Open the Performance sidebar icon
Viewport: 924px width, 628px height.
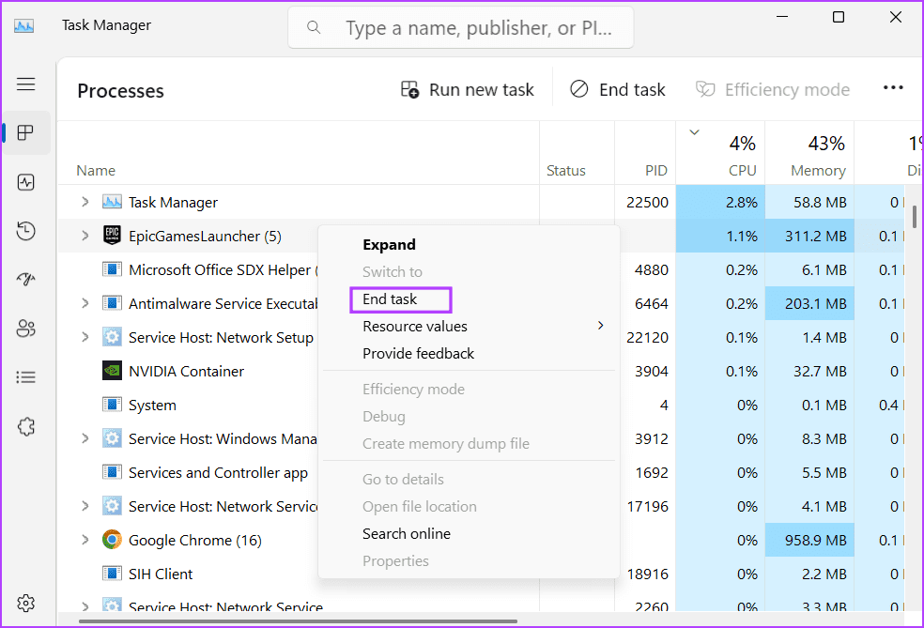click(x=26, y=182)
